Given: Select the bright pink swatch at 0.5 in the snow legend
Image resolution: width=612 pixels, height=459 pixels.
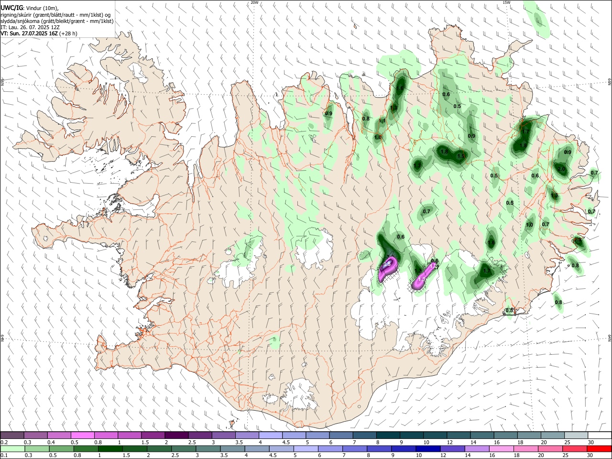Looking at the screenshot, I should [x=82, y=435].
